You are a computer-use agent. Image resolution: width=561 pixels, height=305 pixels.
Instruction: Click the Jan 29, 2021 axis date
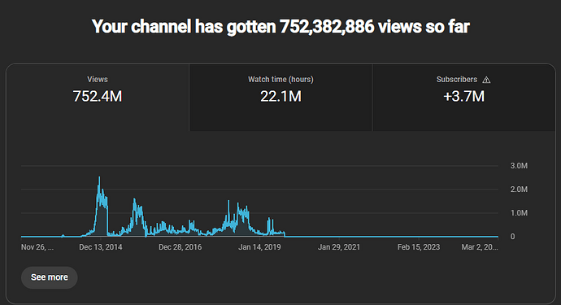click(x=339, y=247)
